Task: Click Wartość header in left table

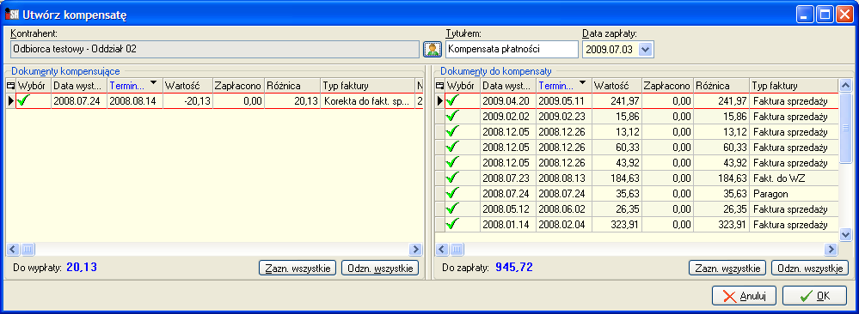Action: (187, 85)
